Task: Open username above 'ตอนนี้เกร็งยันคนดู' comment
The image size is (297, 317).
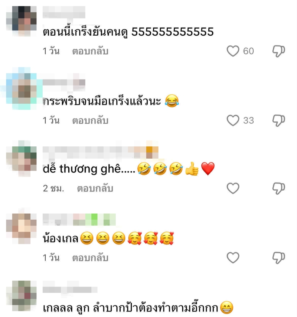Action: pyautogui.click(x=64, y=12)
